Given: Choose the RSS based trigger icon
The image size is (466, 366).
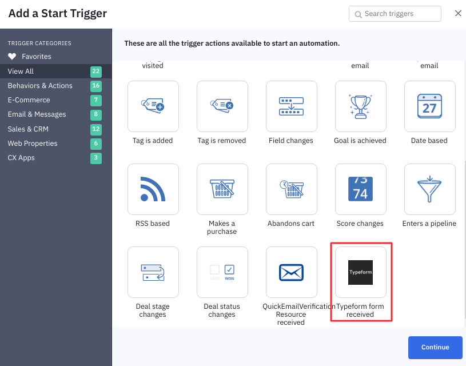Looking at the screenshot, I should click(x=153, y=189).
